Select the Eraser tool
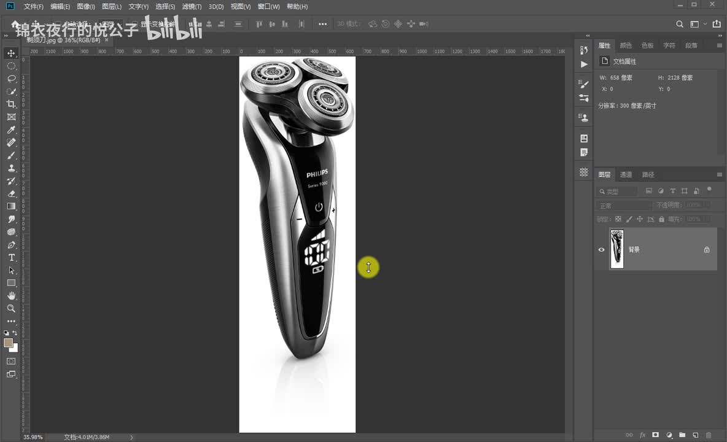Screen dimensions: 727x442 click(x=11, y=193)
